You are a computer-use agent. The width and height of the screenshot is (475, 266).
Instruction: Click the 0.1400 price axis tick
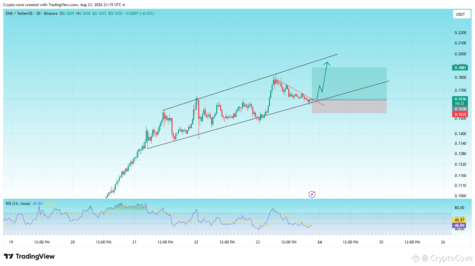coord(460,134)
